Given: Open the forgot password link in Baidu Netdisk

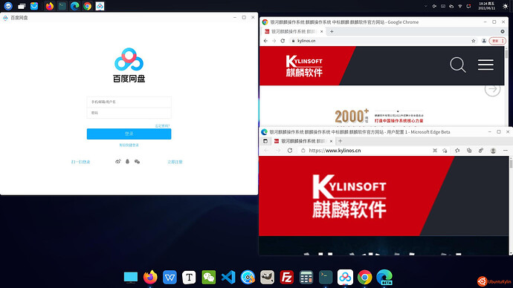Looking at the screenshot, I should [162, 125].
